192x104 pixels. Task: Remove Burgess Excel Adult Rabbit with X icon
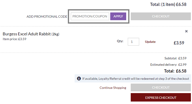coord(186,31)
